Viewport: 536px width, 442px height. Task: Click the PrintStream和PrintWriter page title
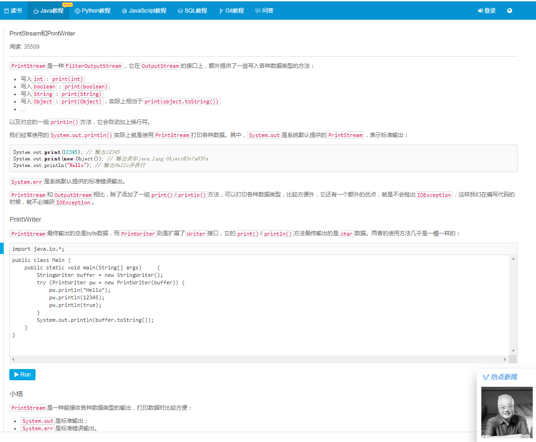pos(43,33)
